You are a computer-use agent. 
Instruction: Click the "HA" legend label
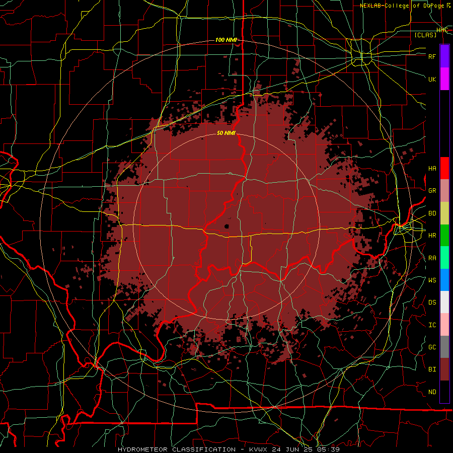[x=432, y=169]
